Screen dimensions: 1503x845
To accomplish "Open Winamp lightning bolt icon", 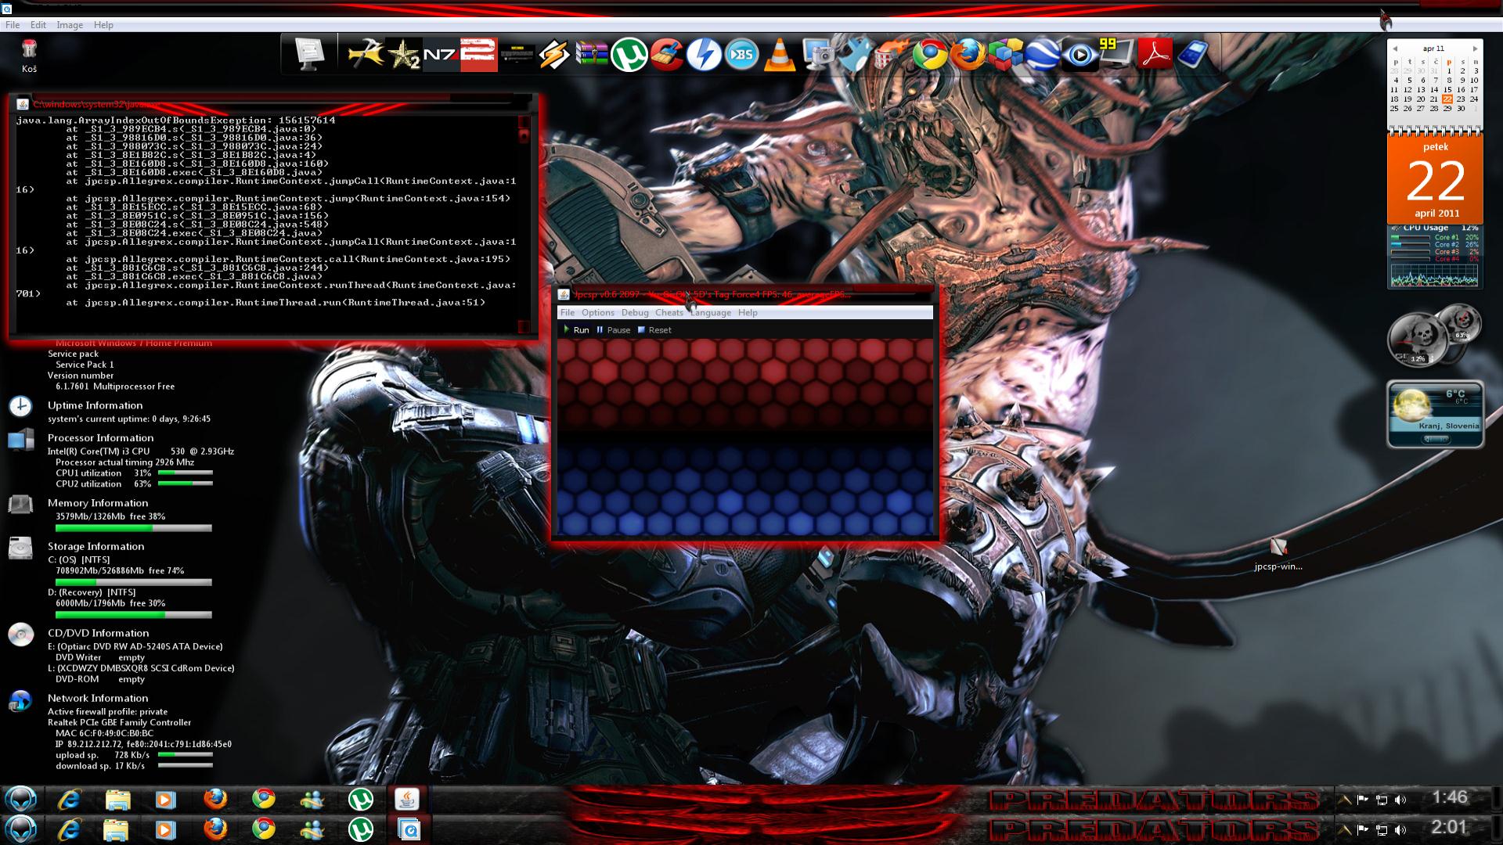I will pos(554,55).
